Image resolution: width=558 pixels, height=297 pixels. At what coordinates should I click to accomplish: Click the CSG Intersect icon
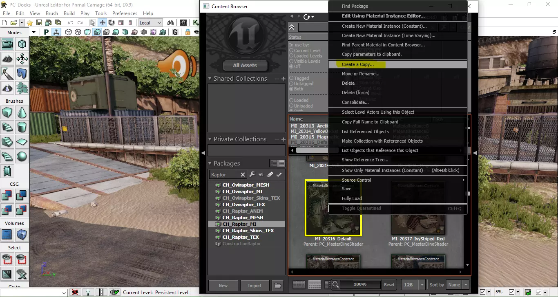[x=7, y=210]
